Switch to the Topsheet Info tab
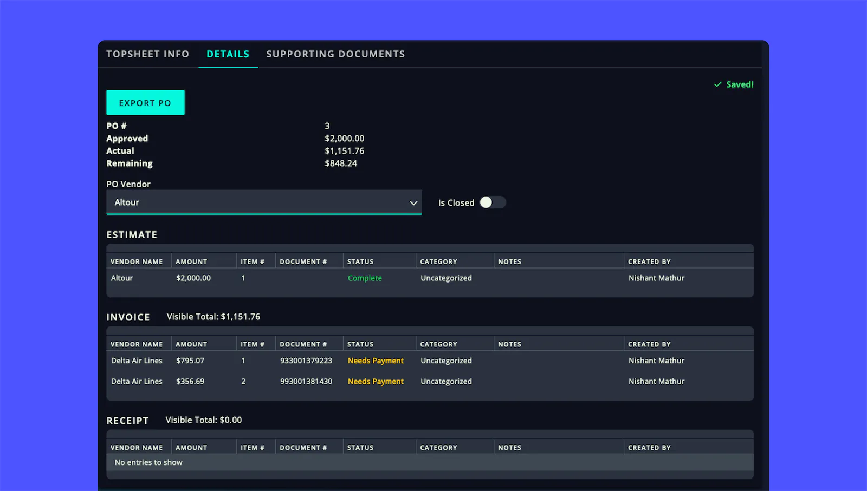Viewport: 867px width, 491px height. click(147, 54)
